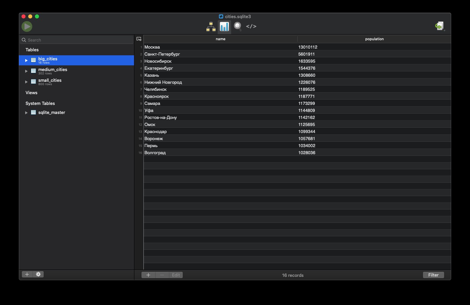Select the Воронеж name cell
Viewport: 470px width, 305px height.
click(220, 138)
